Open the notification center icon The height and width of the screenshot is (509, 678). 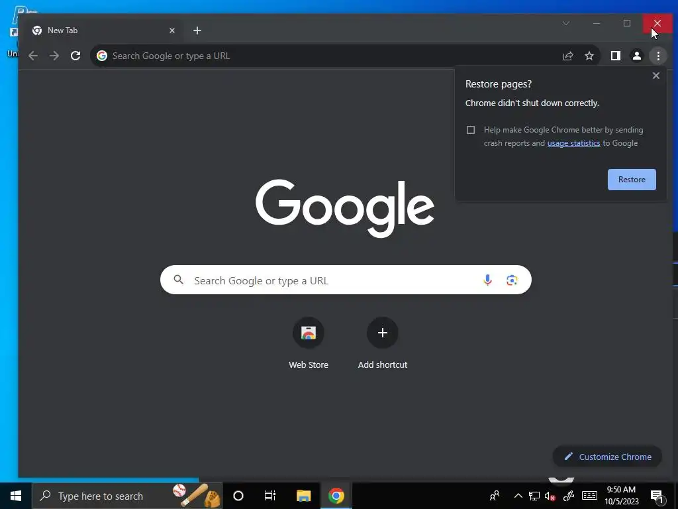pos(657,497)
